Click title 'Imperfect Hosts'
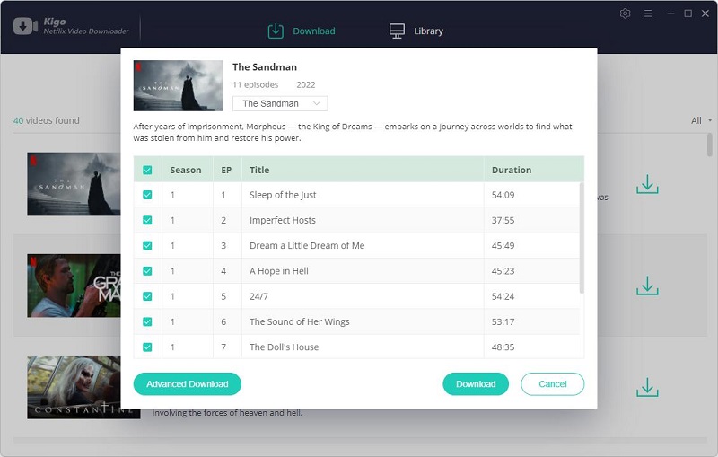 (x=283, y=220)
